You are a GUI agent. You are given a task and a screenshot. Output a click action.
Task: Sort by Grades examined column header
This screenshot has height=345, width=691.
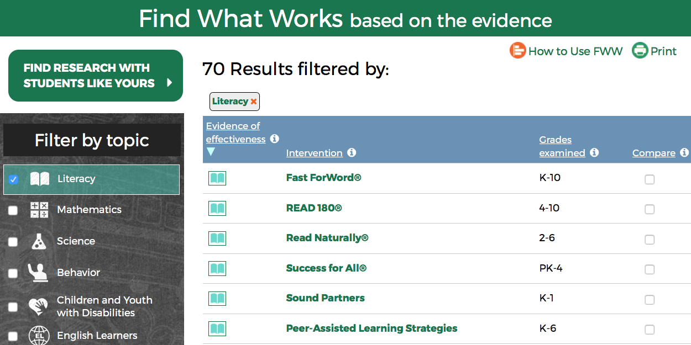(x=562, y=146)
